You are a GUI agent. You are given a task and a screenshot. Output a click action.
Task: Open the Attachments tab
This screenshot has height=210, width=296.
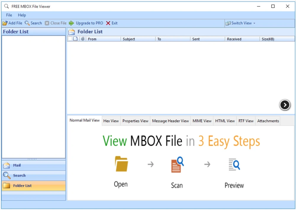268,121
